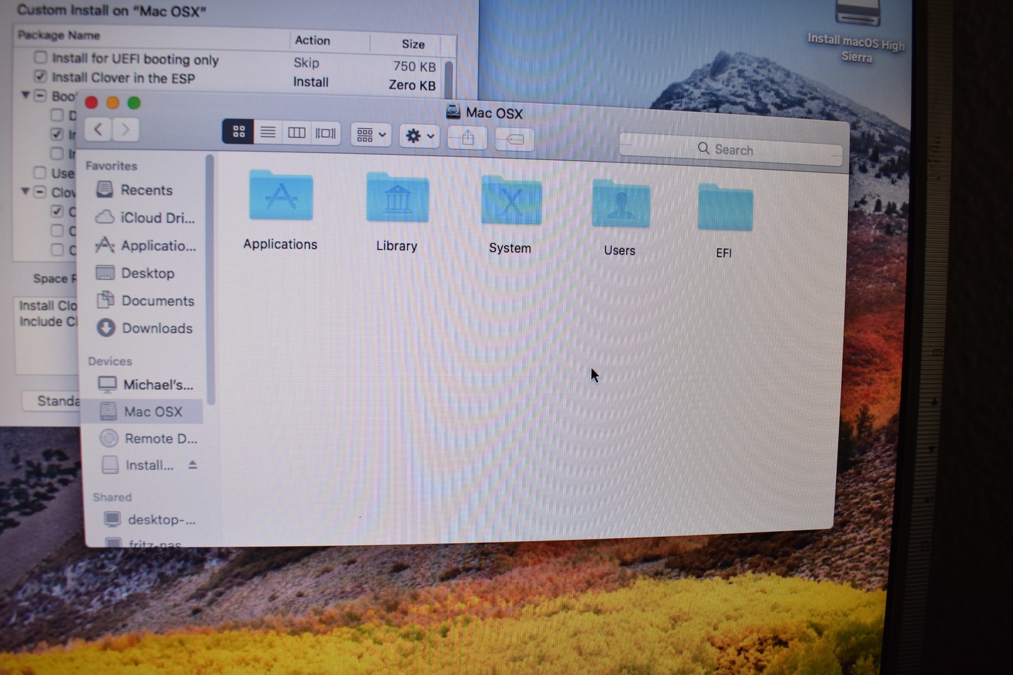Switch Finder to list view

[268, 132]
